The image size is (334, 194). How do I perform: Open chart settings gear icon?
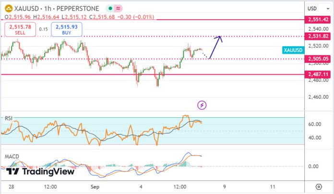(319, 187)
